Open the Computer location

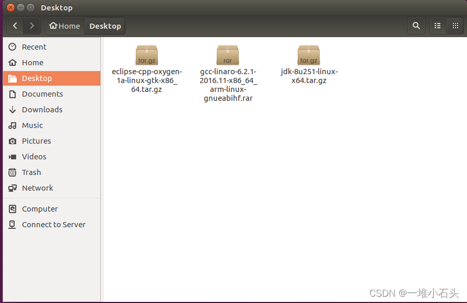click(39, 208)
